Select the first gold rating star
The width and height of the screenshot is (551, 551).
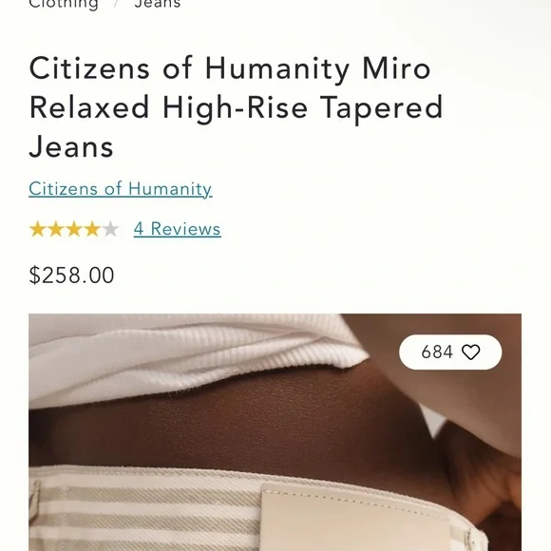(x=38, y=229)
